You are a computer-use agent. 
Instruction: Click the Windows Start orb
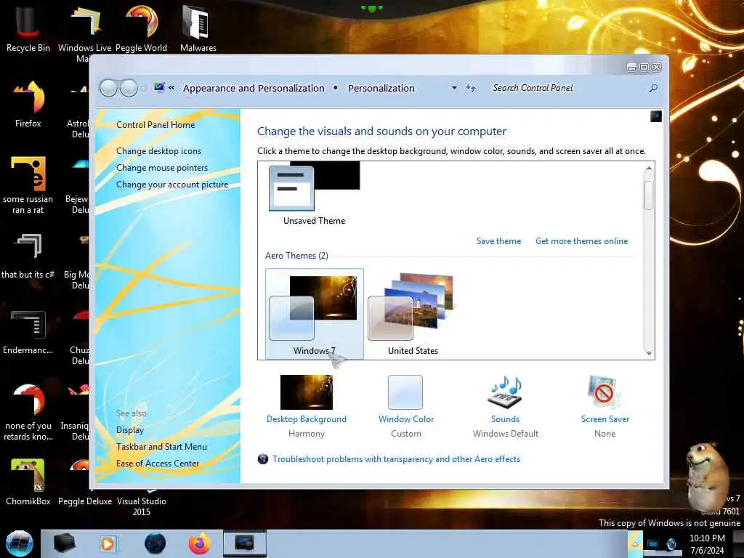pyautogui.click(x=20, y=543)
